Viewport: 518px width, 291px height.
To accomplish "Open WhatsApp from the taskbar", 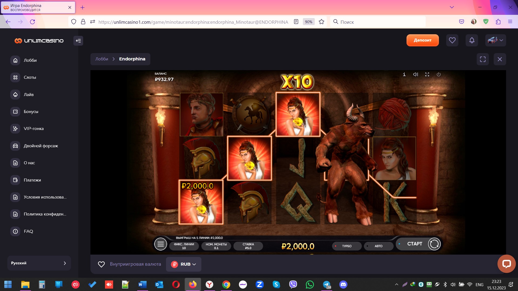I will click(310, 285).
